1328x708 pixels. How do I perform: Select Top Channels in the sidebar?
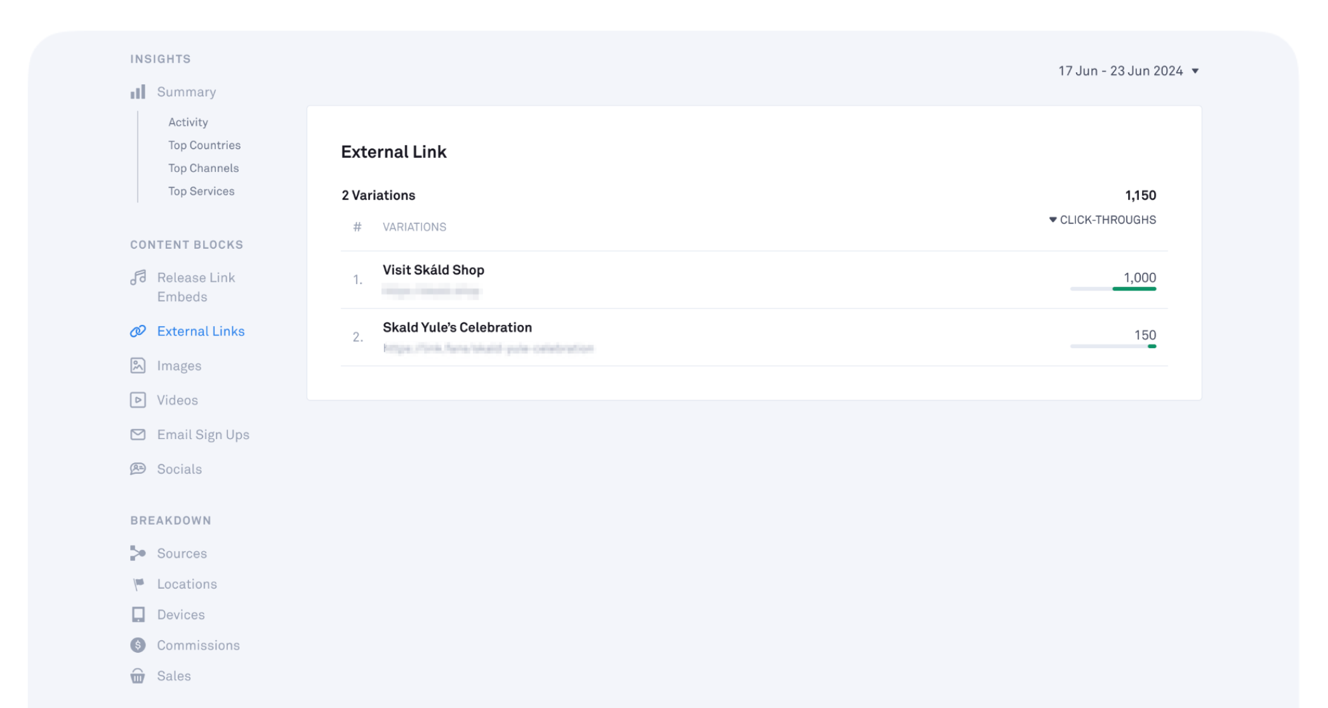click(x=203, y=168)
